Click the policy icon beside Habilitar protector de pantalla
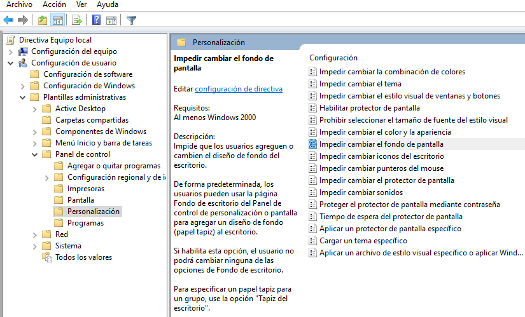The width and height of the screenshot is (525, 317). 312,108
